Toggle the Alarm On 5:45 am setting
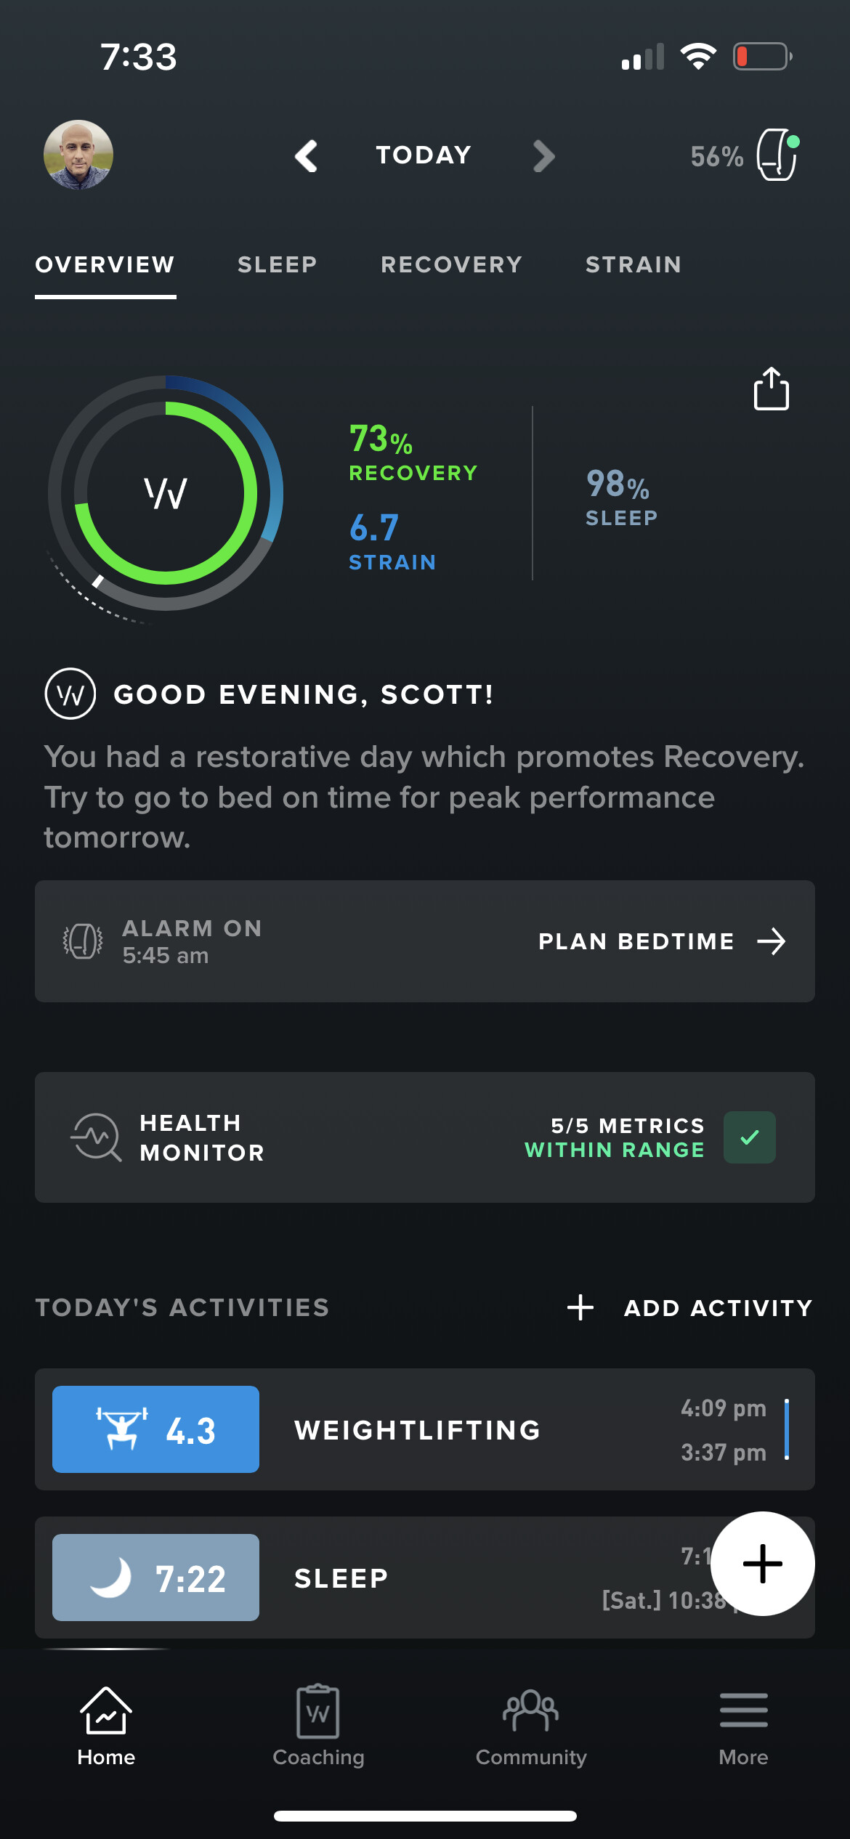 click(x=192, y=941)
